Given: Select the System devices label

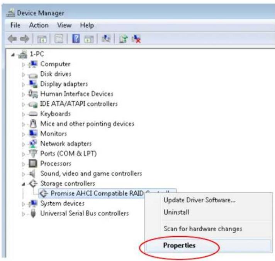Looking at the screenshot, I should point(62,203).
